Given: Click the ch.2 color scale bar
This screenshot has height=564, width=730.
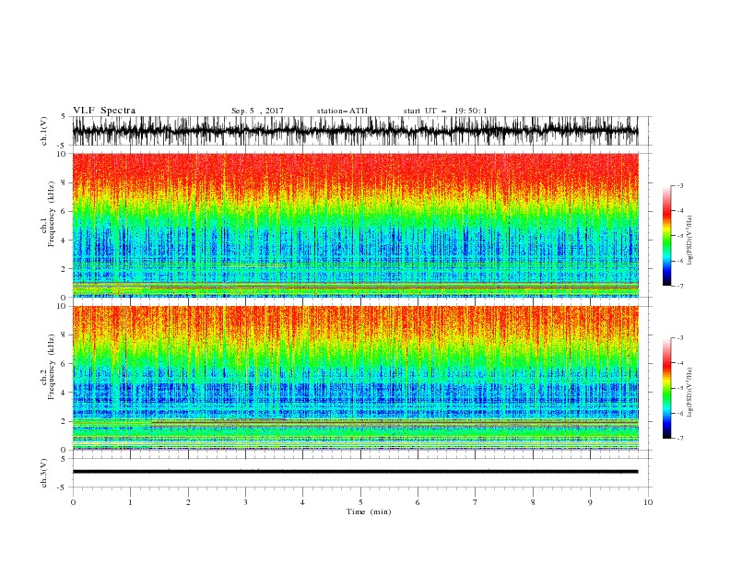Looking at the screenshot, I should pos(666,388).
